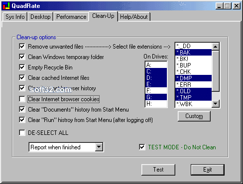Disable Empty Recycle Bin option

click(x=22, y=67)
